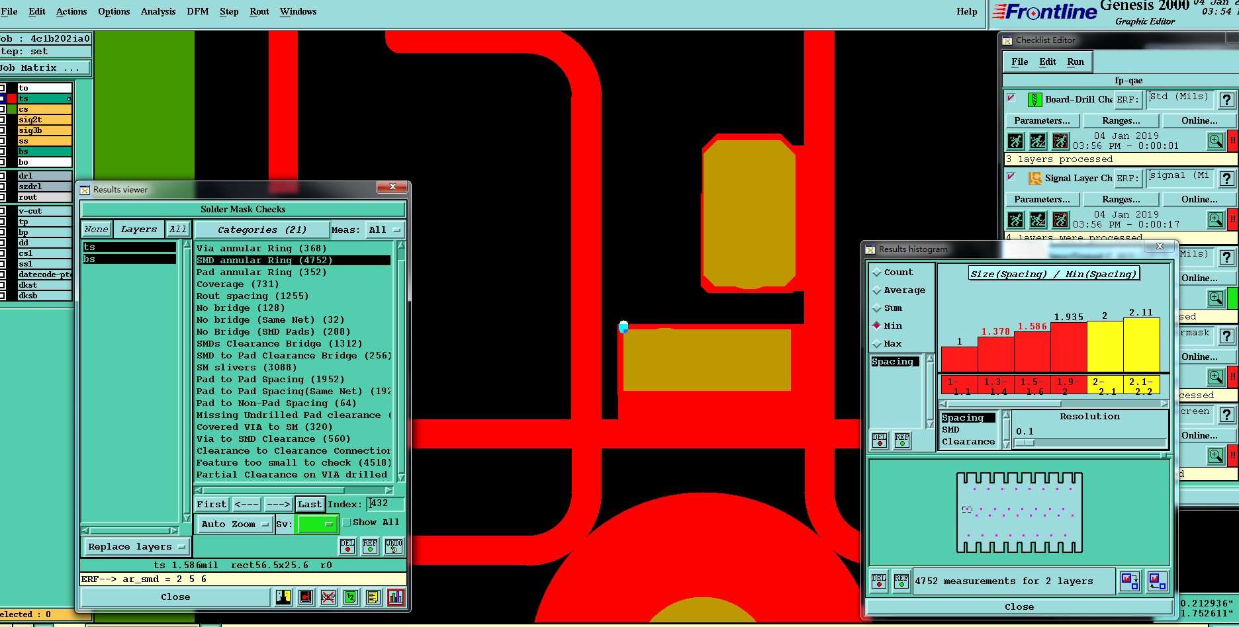Open File menu in main menu bar

coord(9,11)
